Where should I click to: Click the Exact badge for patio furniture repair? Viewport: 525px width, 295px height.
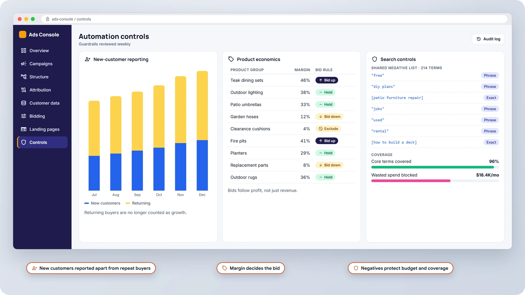491,98
